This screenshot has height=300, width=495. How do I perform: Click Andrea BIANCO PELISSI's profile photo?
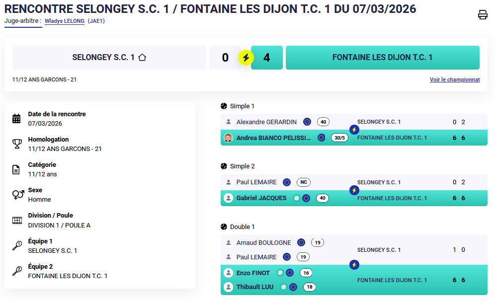tap(228, 138)
